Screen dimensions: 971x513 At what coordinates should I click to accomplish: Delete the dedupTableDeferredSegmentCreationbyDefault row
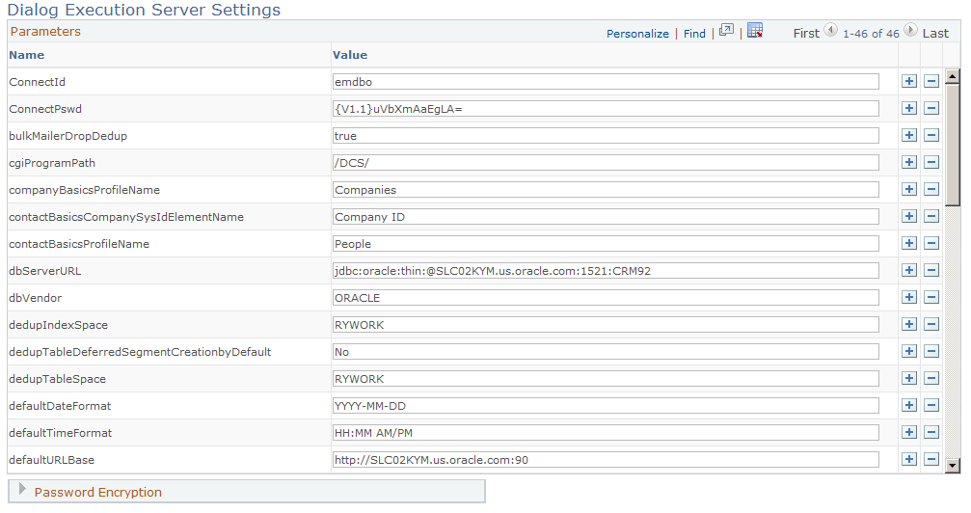(x=931, y=351)
